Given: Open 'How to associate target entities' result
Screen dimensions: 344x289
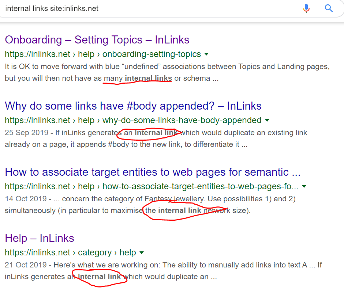Looking at the screenshot, I should point(153,172).
